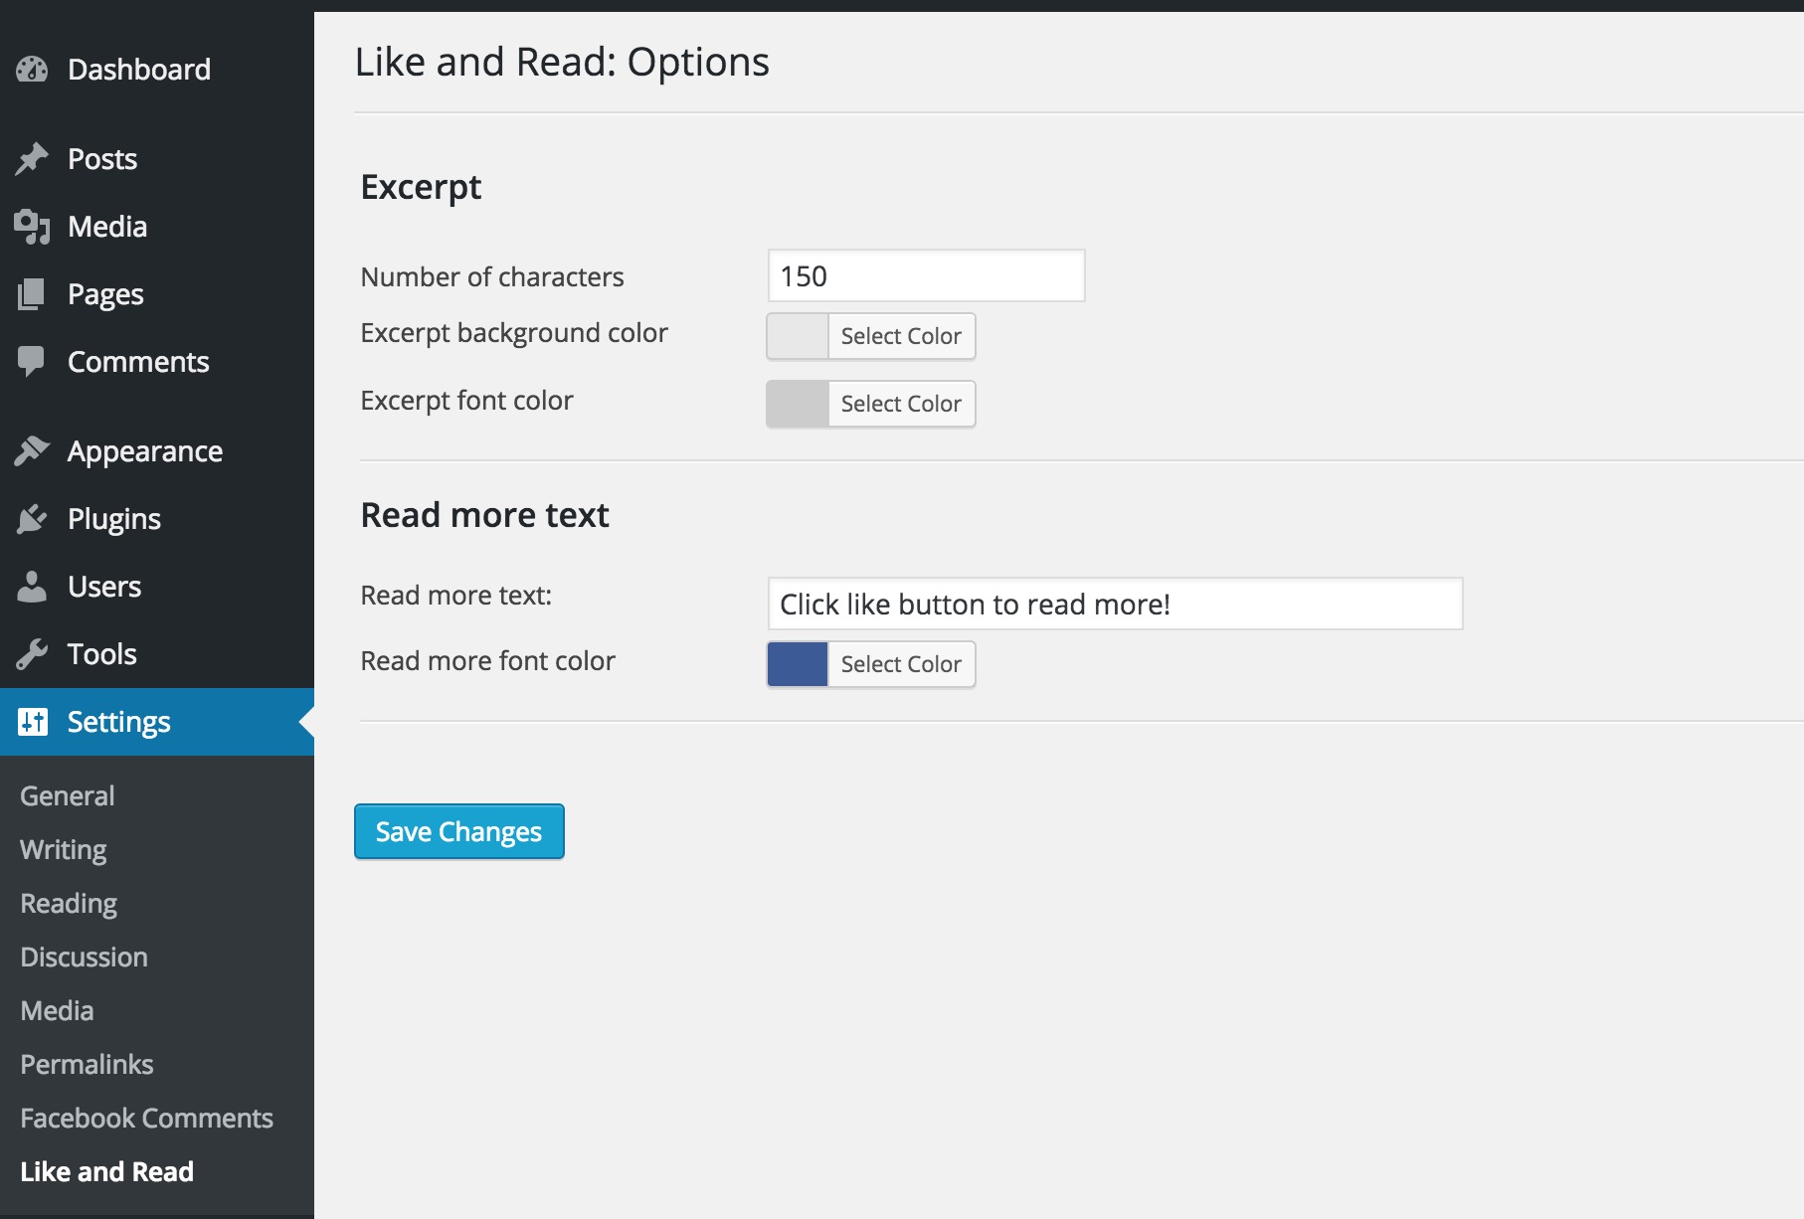Open Permalinks settings submenu
This screenshot has width=1804, height=1219.
(x=87, y=1065)
